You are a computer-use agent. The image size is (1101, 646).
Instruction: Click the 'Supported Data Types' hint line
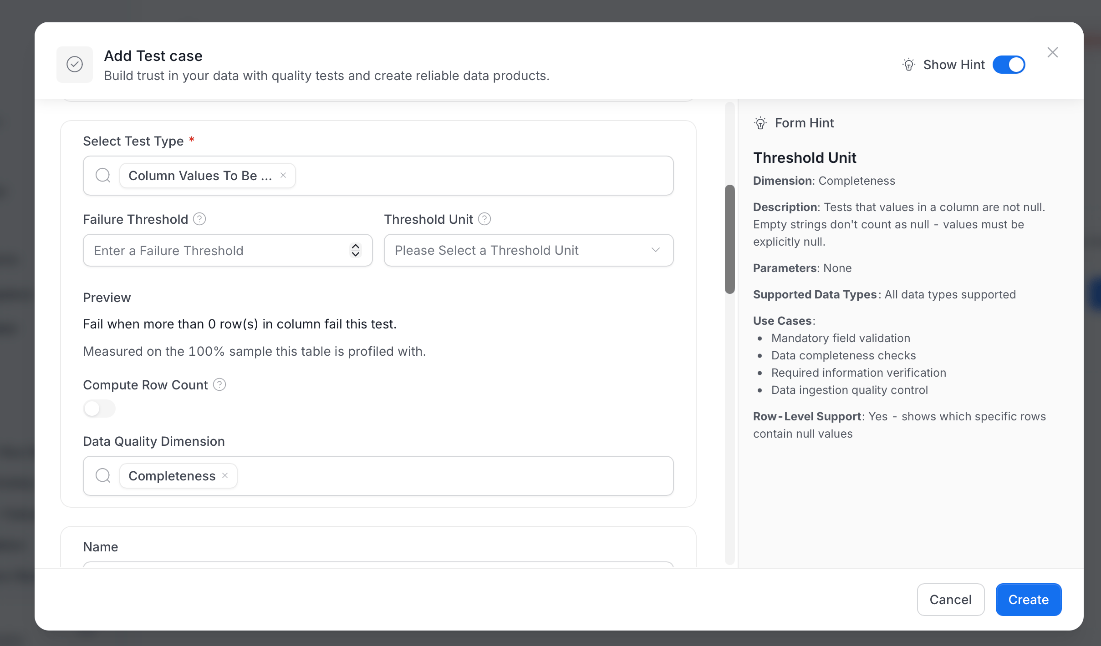pyautogui.click(x=884, y=294)
